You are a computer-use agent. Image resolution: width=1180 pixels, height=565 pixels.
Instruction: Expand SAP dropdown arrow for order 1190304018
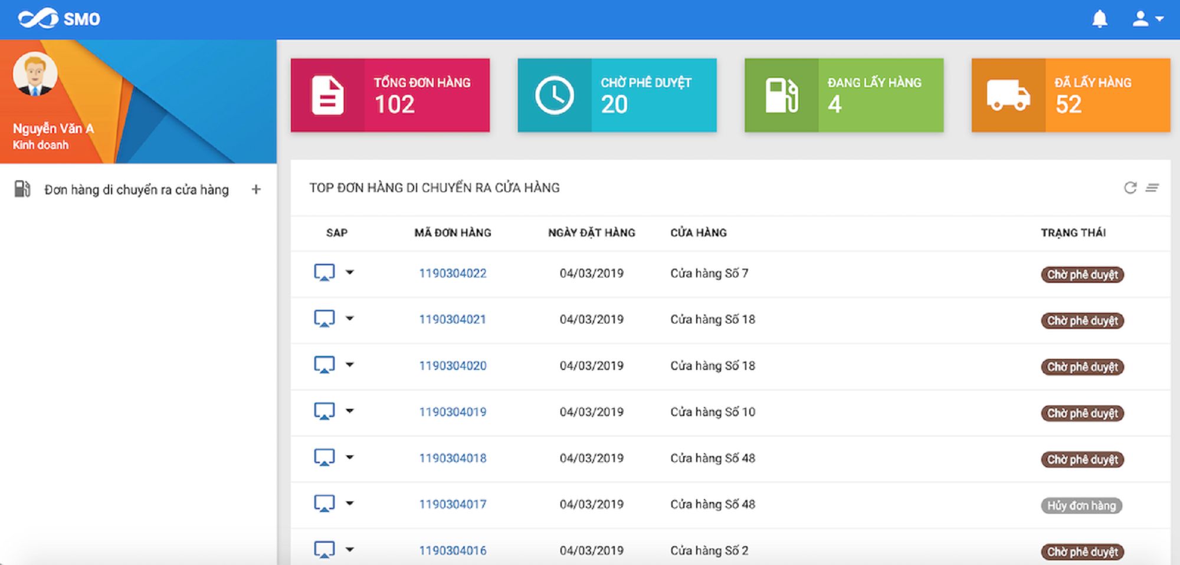pyautogui.click(x=350, y=457)
